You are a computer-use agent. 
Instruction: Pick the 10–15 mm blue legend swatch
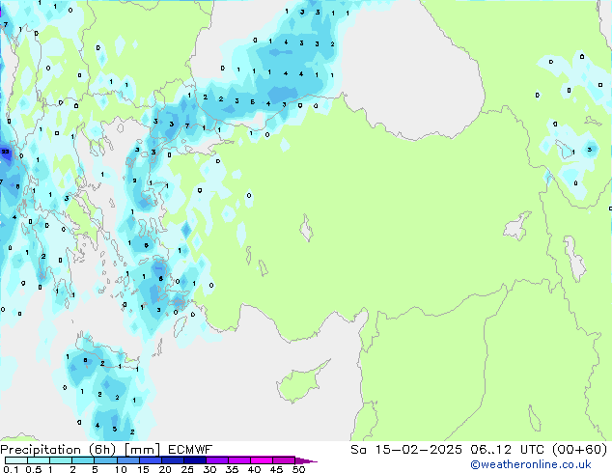(x=127, y=460)
